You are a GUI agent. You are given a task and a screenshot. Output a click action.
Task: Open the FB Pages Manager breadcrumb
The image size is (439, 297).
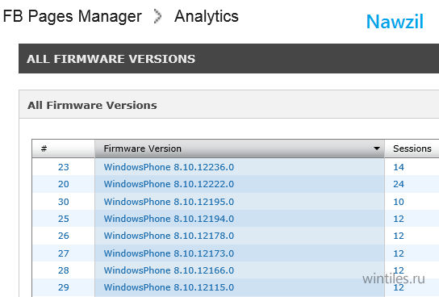[73, 16]
